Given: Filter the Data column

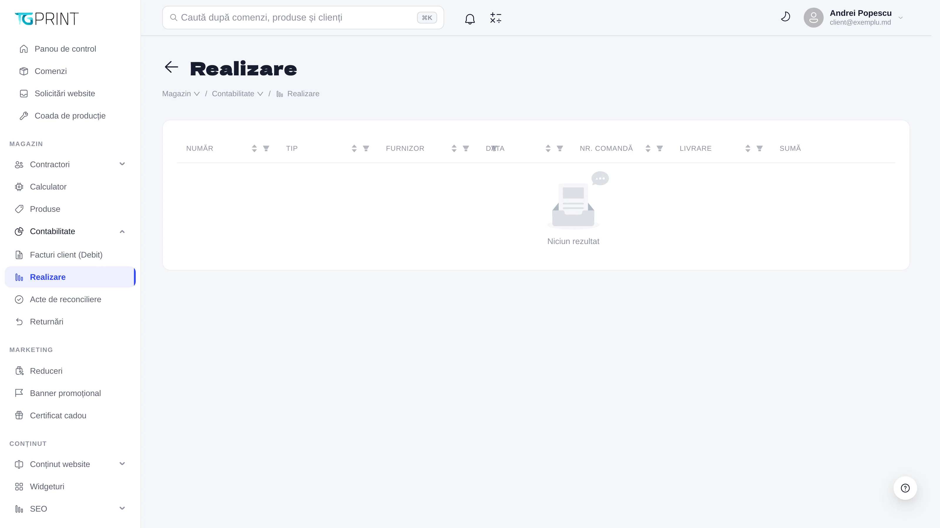Looking at the screenshot, I should coord(560,148).
